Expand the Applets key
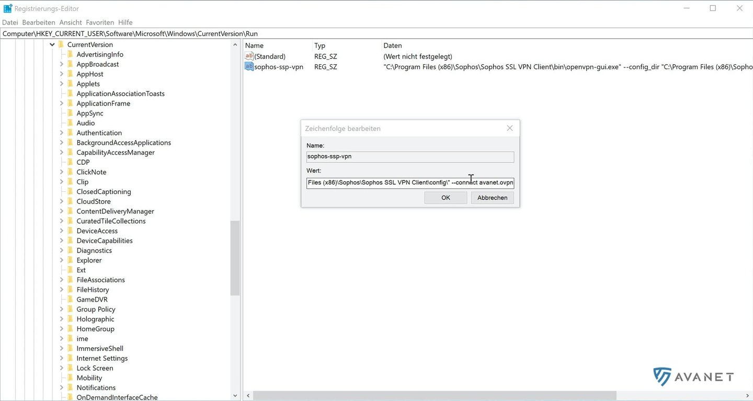 (x=62, y=84)
